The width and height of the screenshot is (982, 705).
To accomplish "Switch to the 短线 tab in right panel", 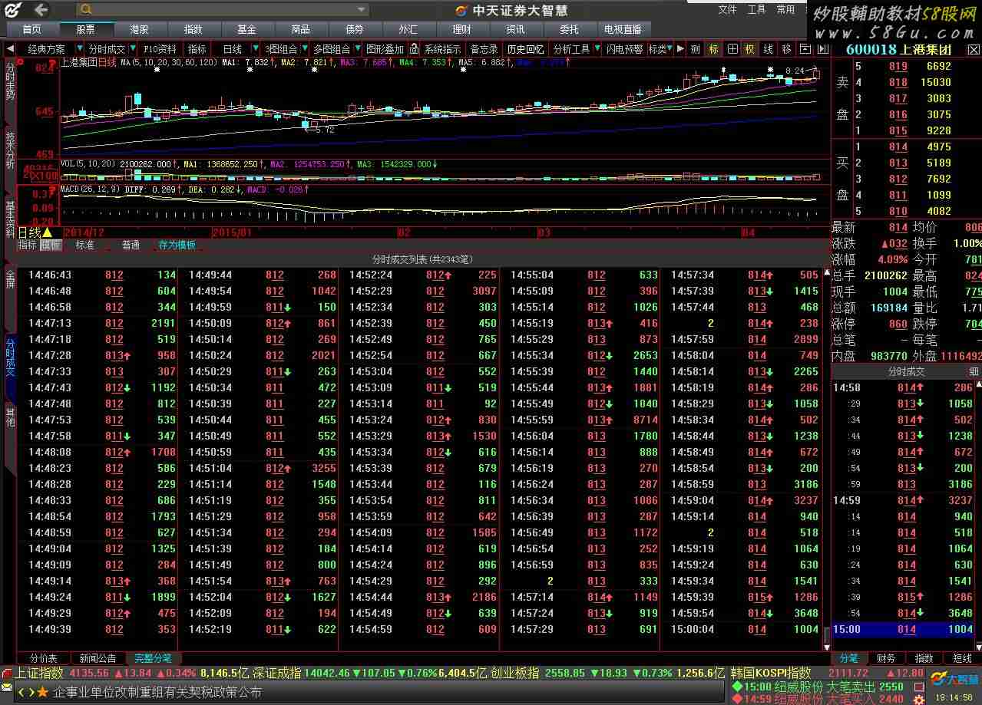I will coord(962,658).
